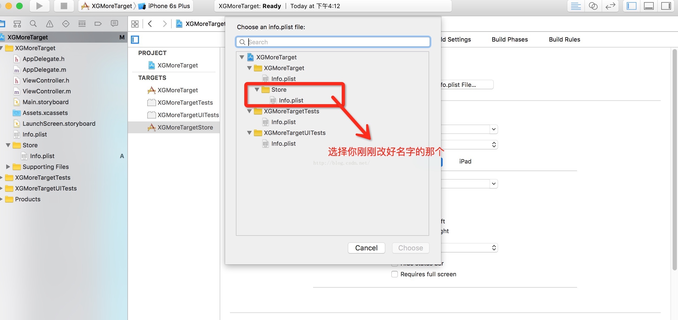
Task: Open Assets.xcassets catalog
Action: [45, 113]
